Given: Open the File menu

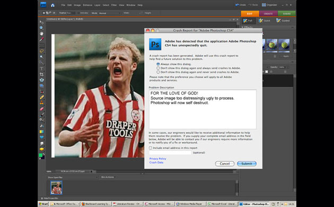Looking at the screenshot, I should 63,5.
